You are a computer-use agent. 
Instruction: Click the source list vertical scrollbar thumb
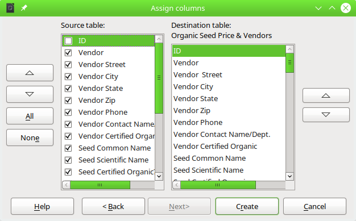click(159, 78)
